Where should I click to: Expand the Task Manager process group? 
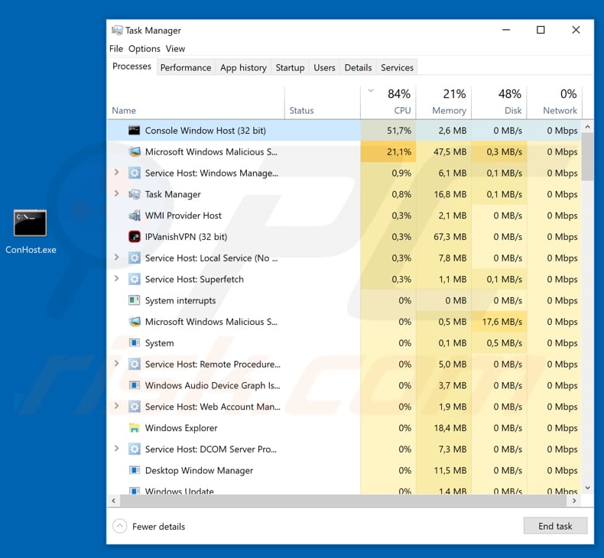(116, 193)
